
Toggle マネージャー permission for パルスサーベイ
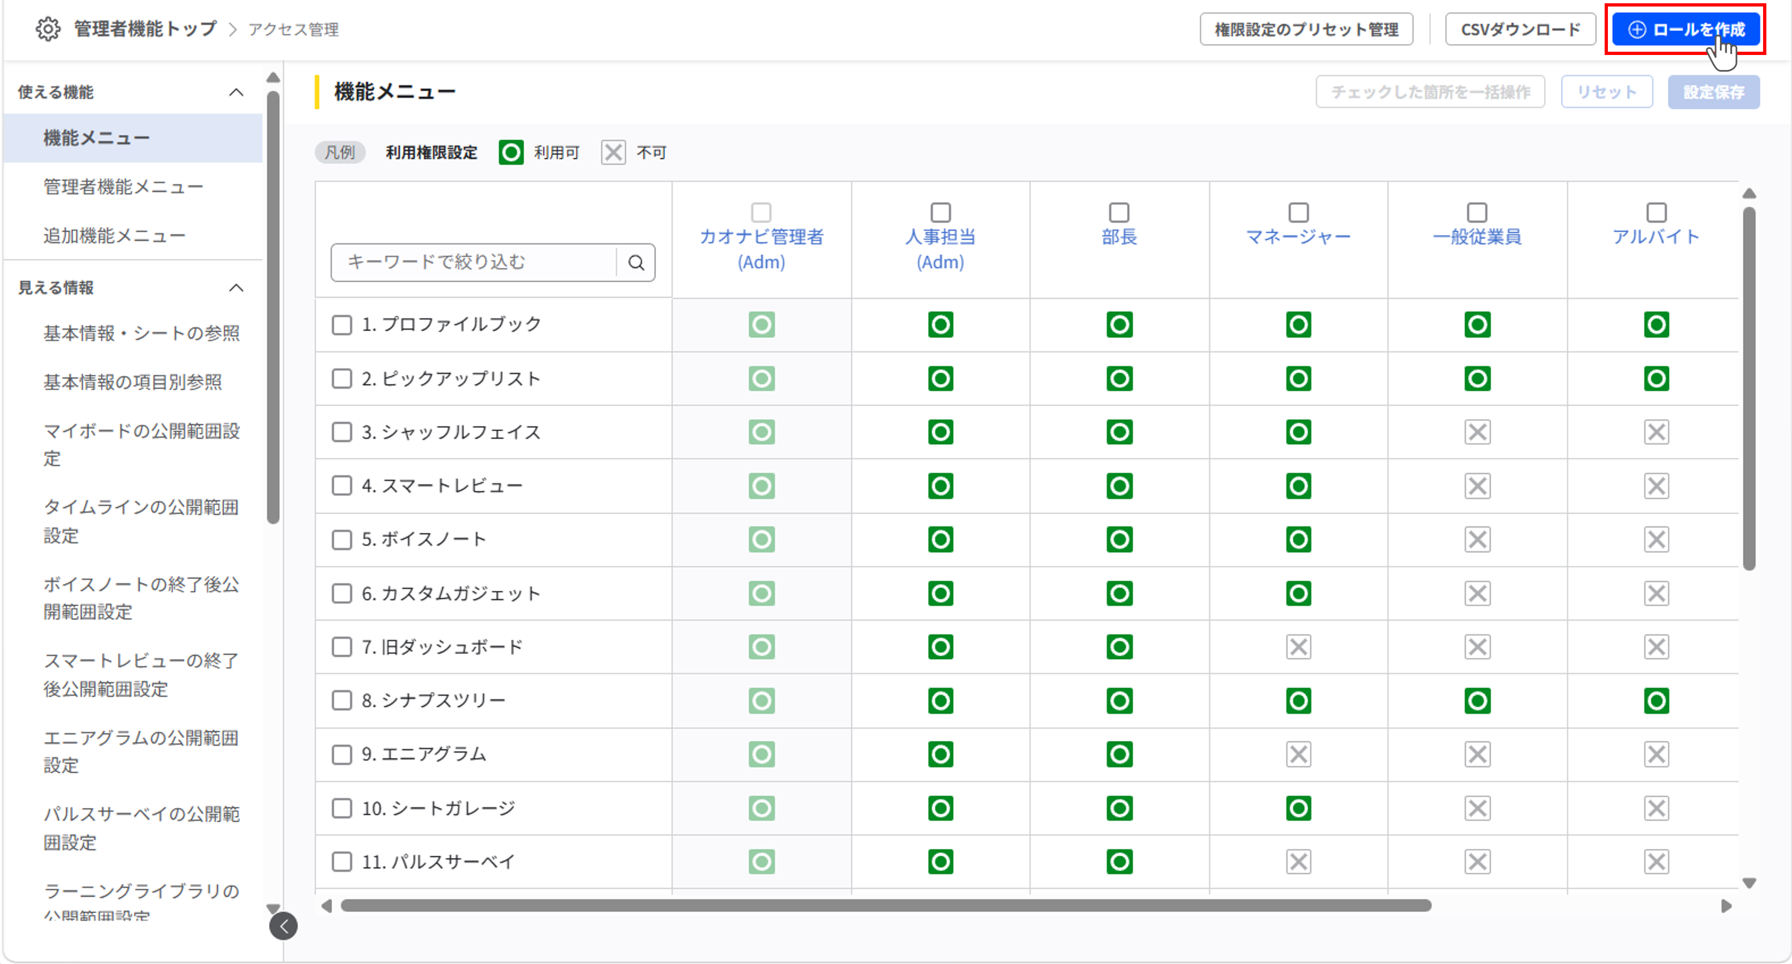coord(1298,862)
